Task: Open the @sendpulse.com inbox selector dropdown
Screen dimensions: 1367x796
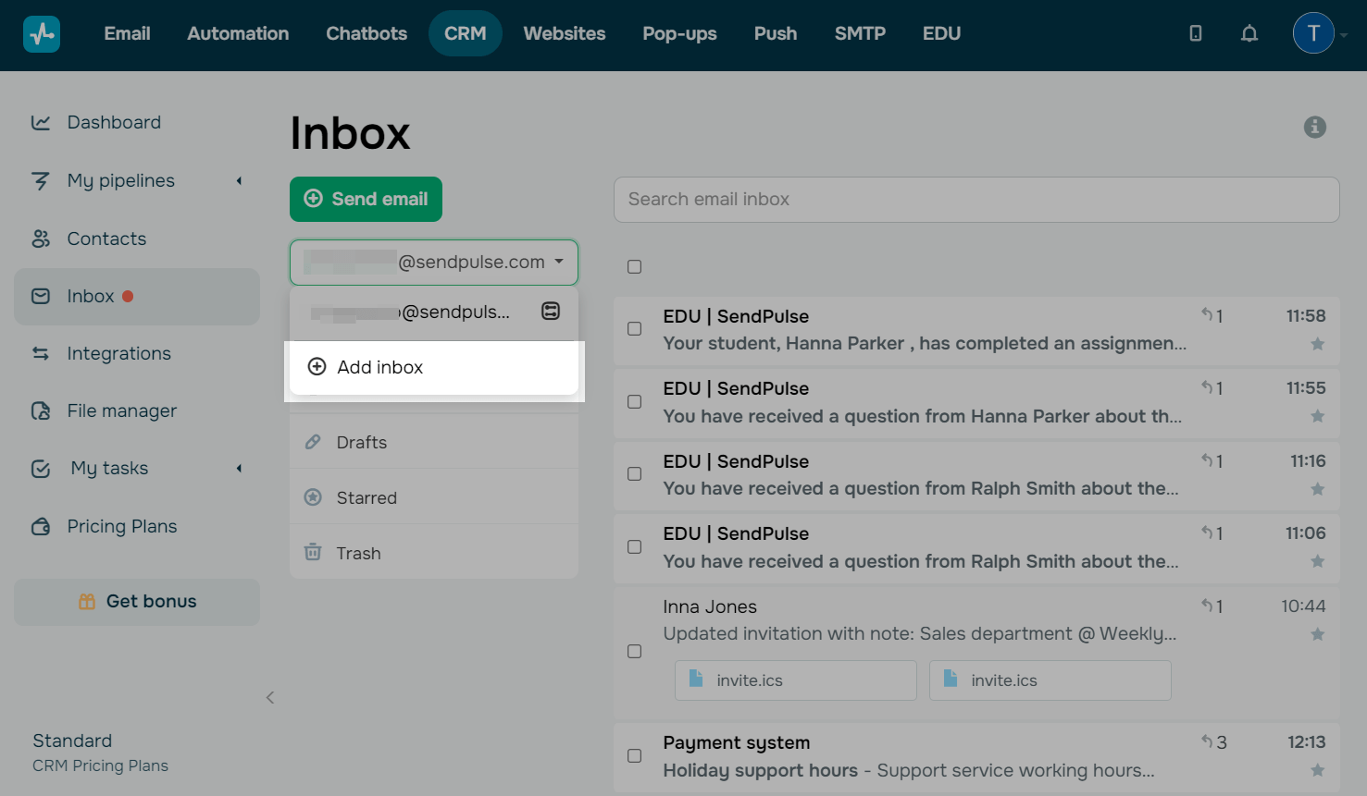Action: click(x=434, y=263)
